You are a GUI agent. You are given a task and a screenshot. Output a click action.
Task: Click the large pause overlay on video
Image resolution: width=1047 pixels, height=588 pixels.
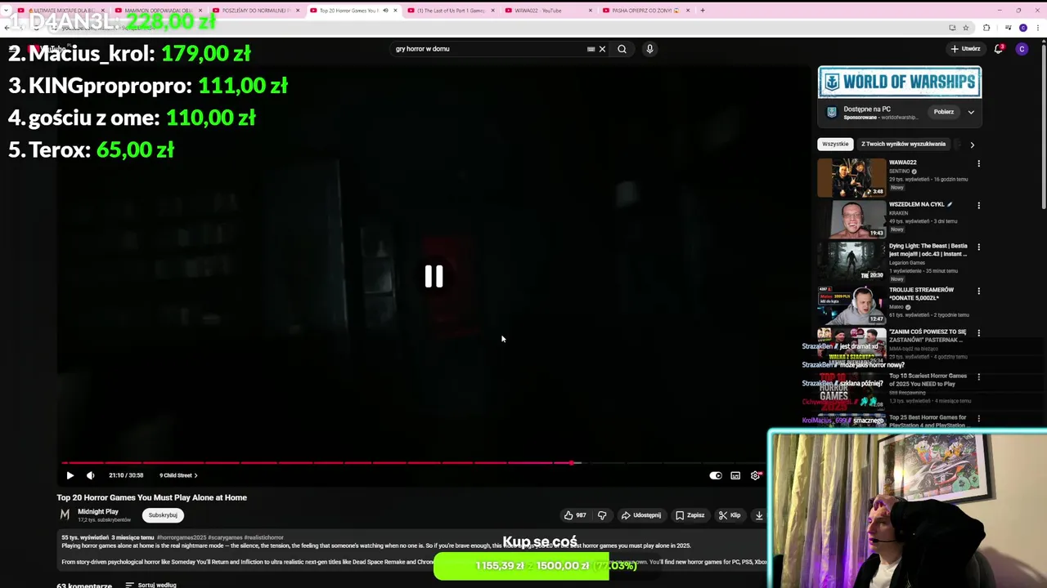pyautogui.click(x=434, y=277)
